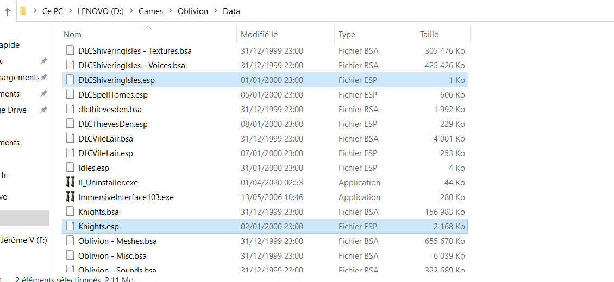Click the Up arrow navigation button
614x282 pixels.
pyautogui.click(x=7, y=12)
